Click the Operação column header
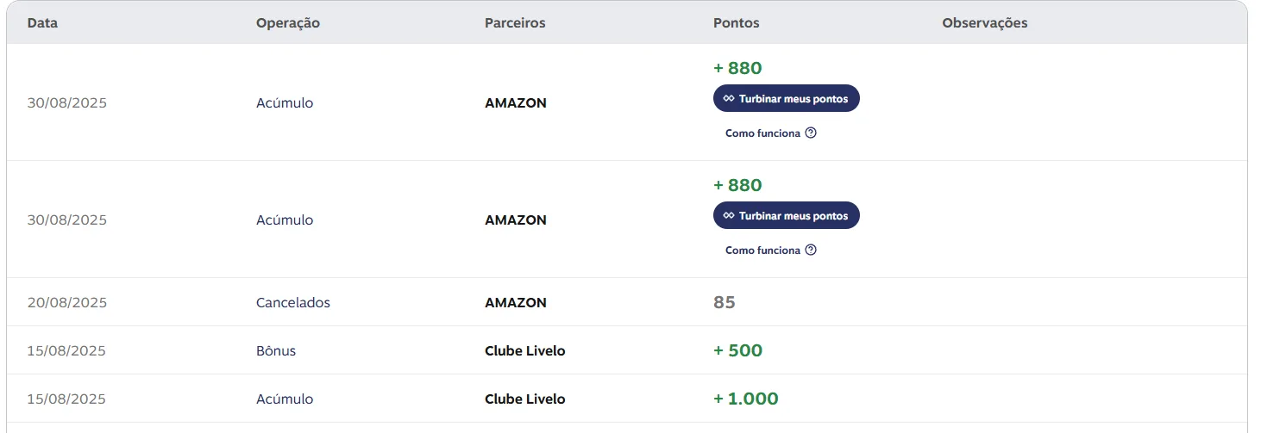Viewport: 1261px width, 433px height. 287,23
